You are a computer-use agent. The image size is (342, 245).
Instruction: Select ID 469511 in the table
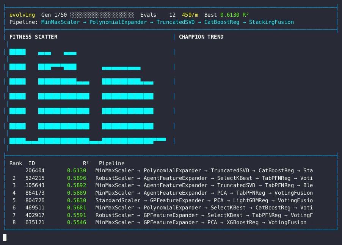point(35,208)
